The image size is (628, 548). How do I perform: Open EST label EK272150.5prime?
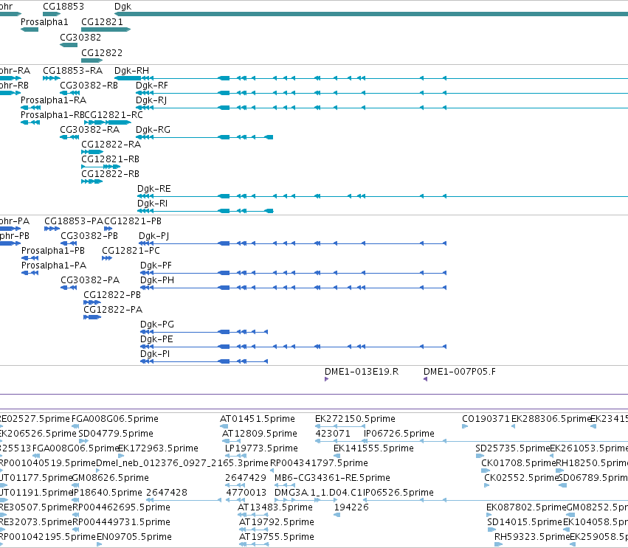pos(355,419)
